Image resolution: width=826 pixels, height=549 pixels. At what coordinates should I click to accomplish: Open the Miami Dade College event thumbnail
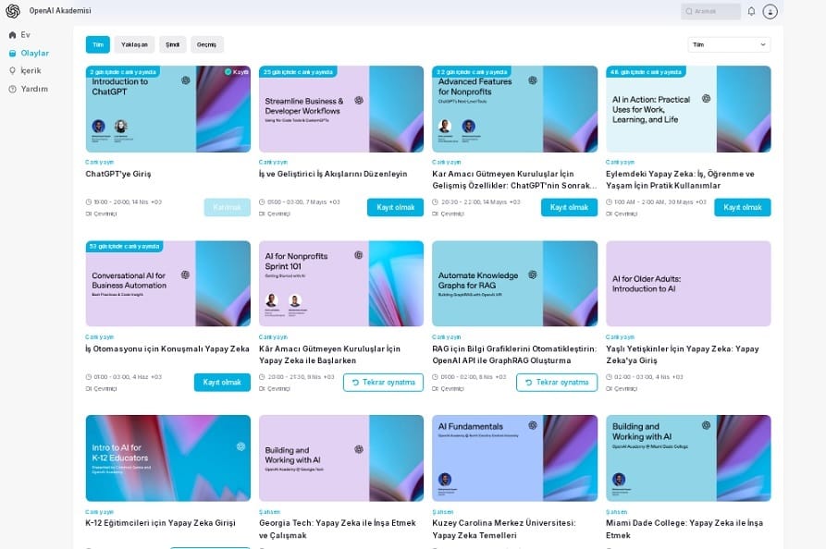click(x=688, y=457)
